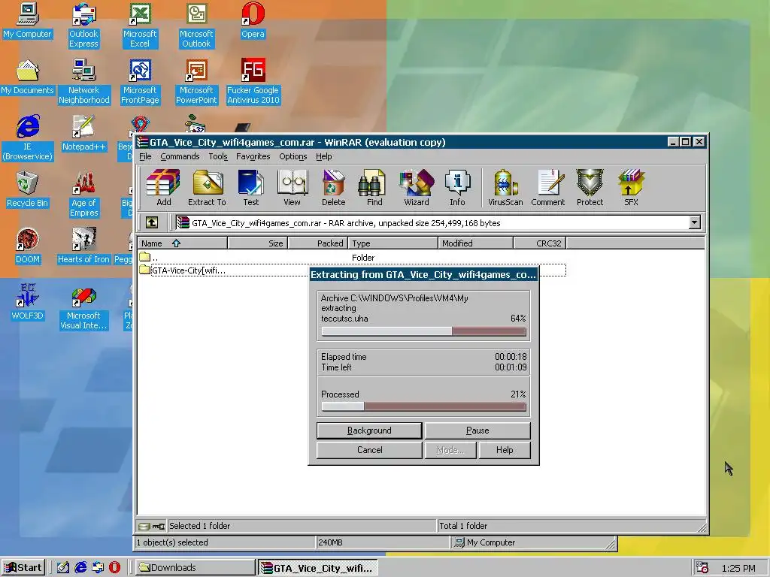The image size is (770, 577).
Task: Launch the Wizard tool
Action: (x=417, y=187)
